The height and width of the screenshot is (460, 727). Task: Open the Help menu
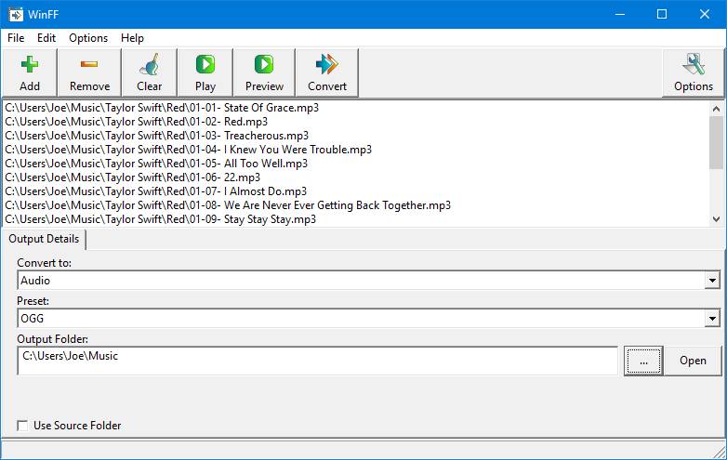point(132,38)
